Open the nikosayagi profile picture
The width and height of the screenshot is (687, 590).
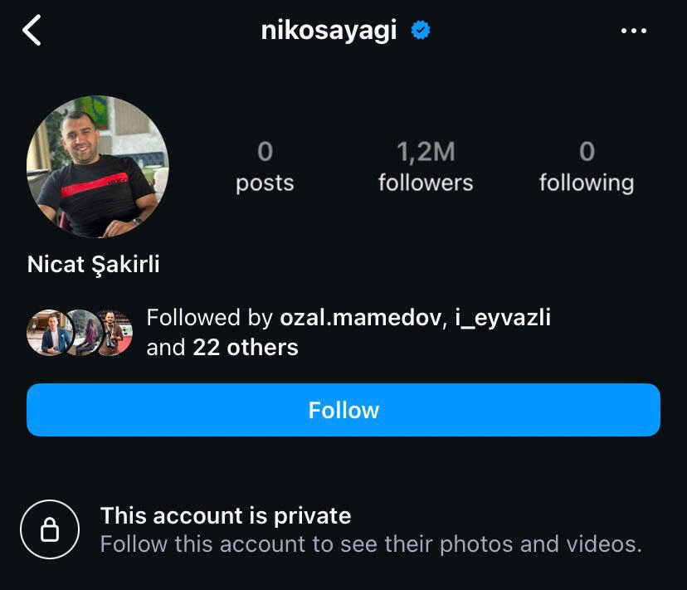coord(98,167)
